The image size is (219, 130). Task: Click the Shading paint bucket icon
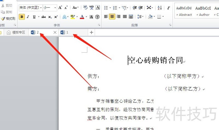click(150, 17)
